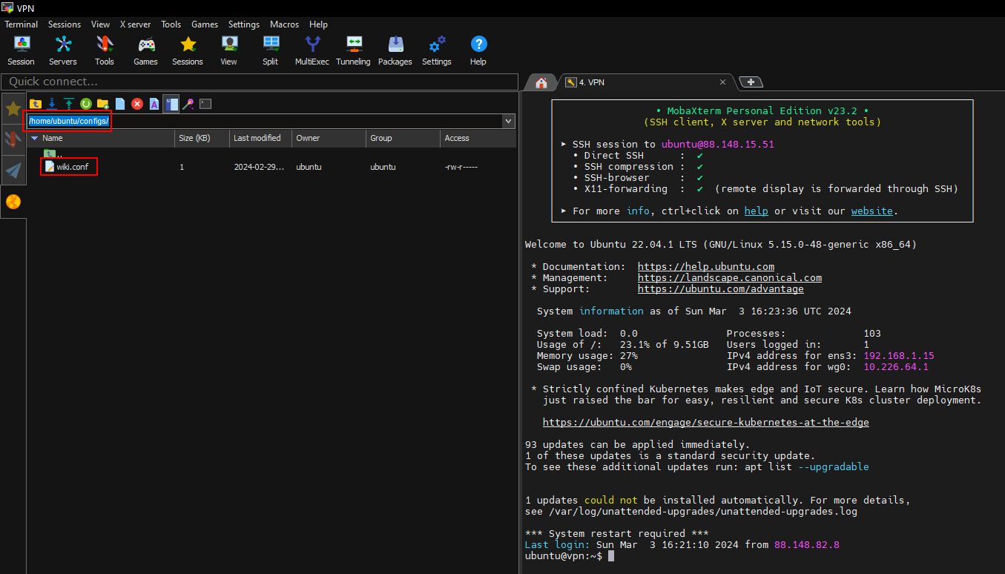Screen dimensions: 1005x574
Task: Open the X server menu
Action: tap(135, 24)
